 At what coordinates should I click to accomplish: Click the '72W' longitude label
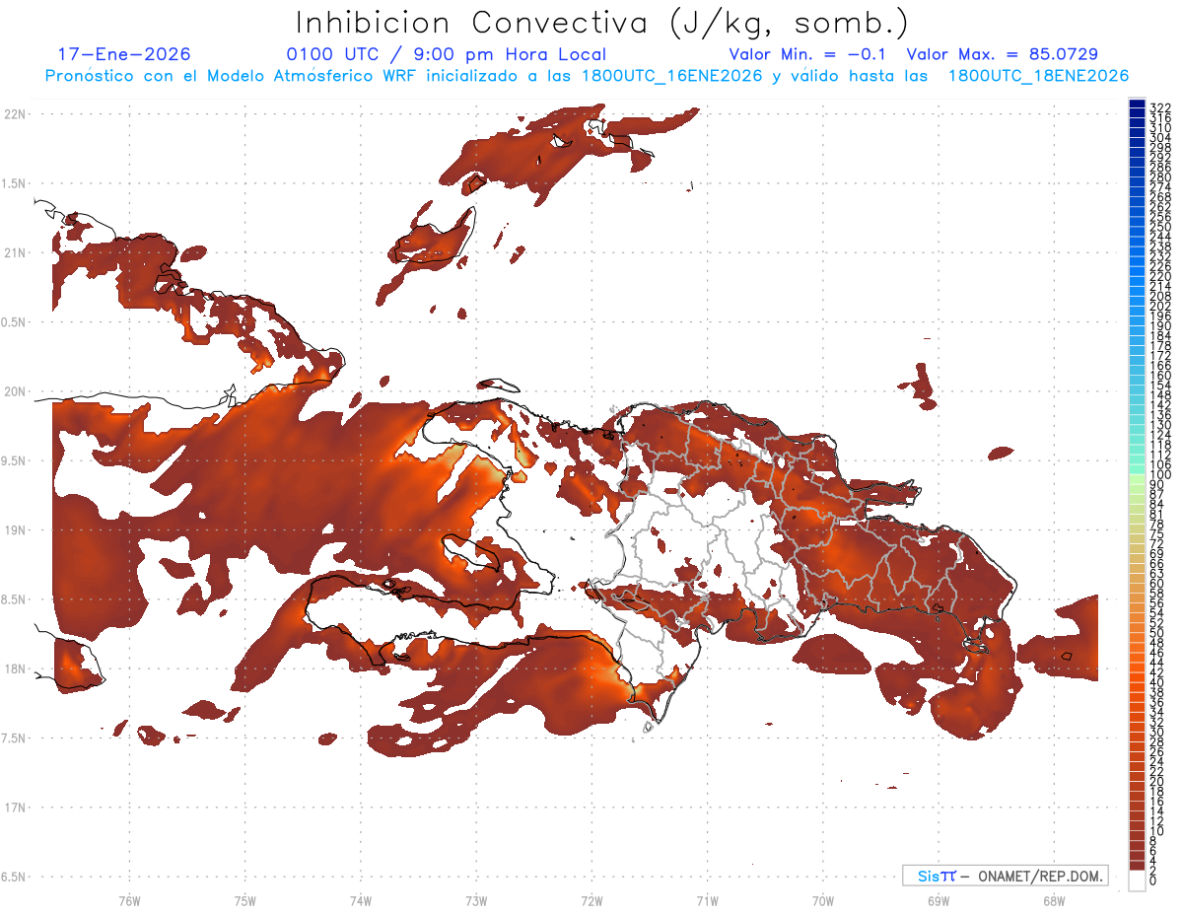tap(591, 900)
